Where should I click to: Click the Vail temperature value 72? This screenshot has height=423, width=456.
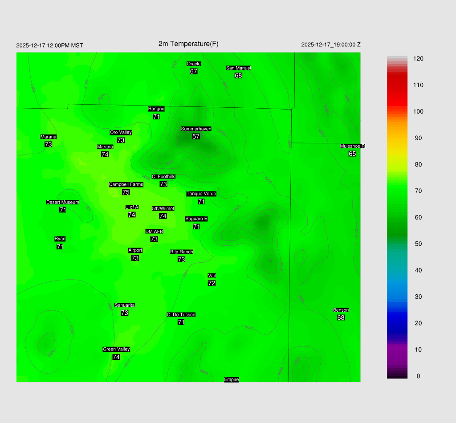point(212,283)
